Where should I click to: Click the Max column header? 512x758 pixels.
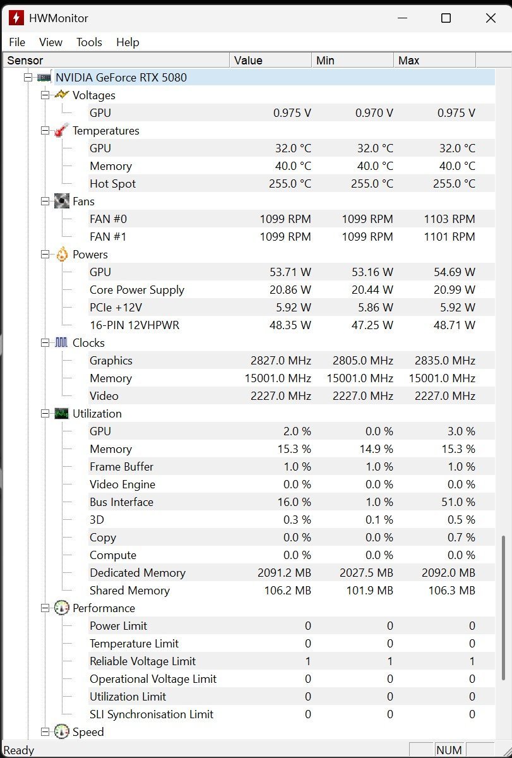pos(434,61)
